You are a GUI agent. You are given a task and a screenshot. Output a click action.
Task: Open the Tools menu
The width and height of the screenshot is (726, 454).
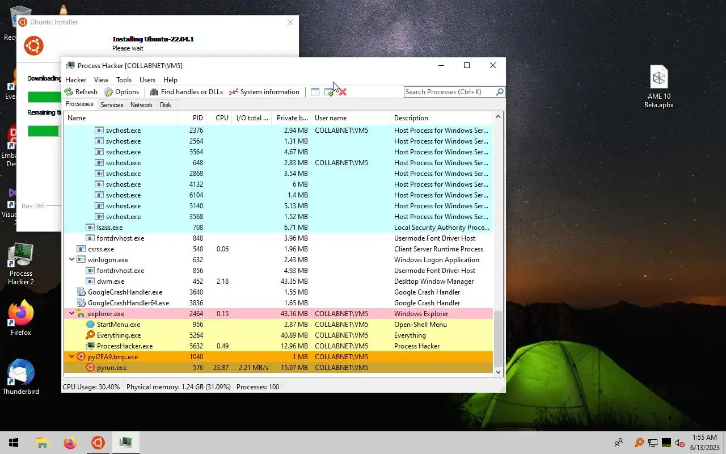[124, 80]
